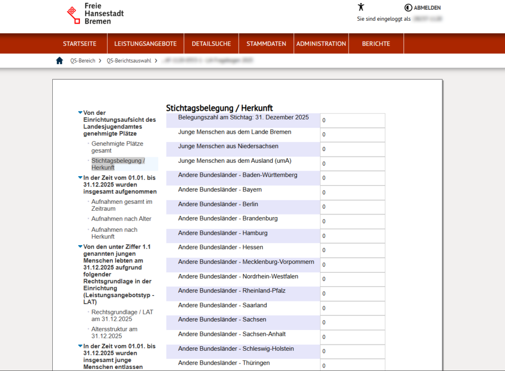Collapse 'In der Zeit vom 01.01.' aufgenommen section
The height and width of the screenshot is (371, 505).
pyautogui.click(x=80, y=178)
